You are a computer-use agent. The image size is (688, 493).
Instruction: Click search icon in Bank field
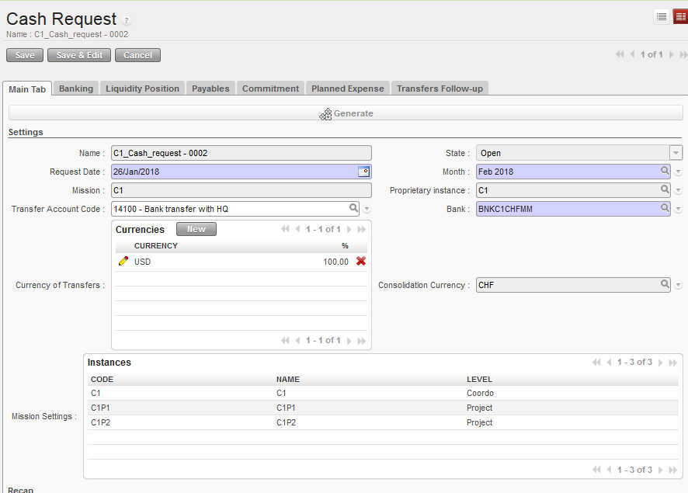665,208
